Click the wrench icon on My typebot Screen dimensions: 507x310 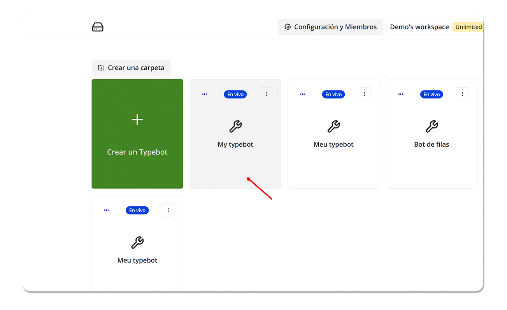235,126
